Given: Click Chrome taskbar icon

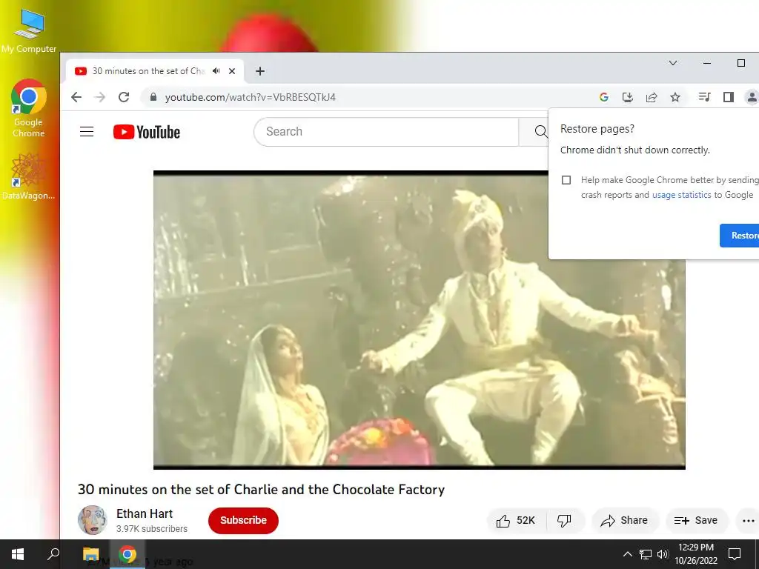Looking at the screenshot, I should (x=127, y=554).
